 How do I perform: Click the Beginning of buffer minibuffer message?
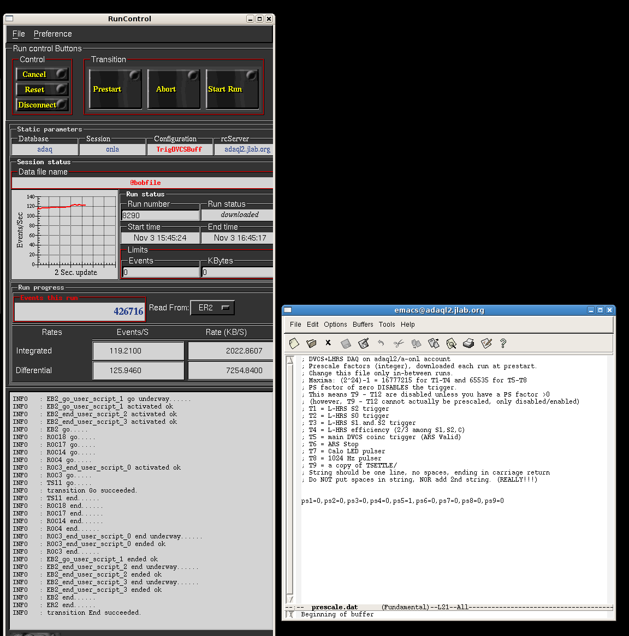click(337, 615)
